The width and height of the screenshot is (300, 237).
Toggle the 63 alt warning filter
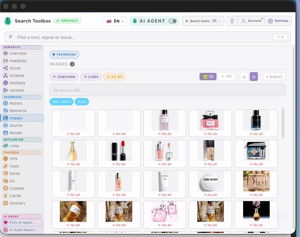coord(115,77)
